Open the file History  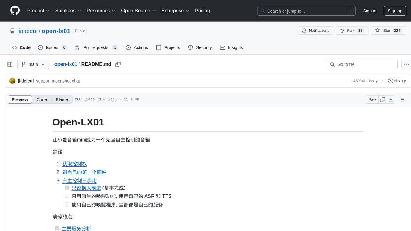pos(397,81)
